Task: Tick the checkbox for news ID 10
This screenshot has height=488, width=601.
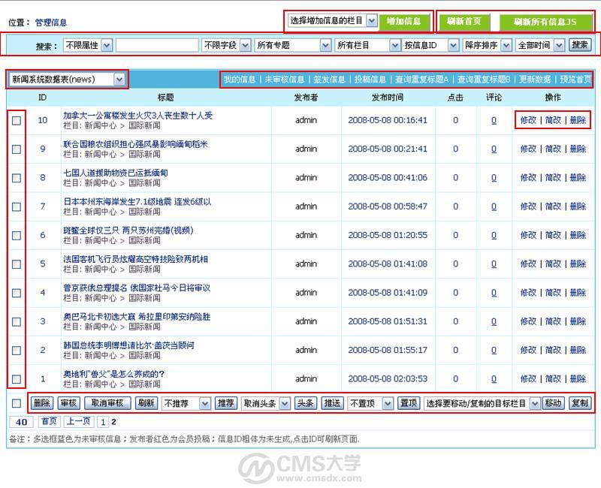Action: (17, 121)
